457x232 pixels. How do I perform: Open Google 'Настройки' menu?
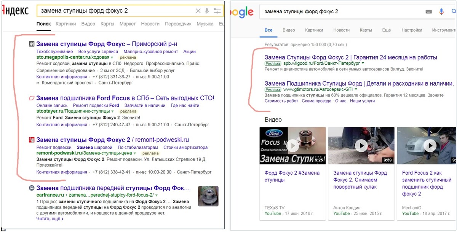point(412,30)
